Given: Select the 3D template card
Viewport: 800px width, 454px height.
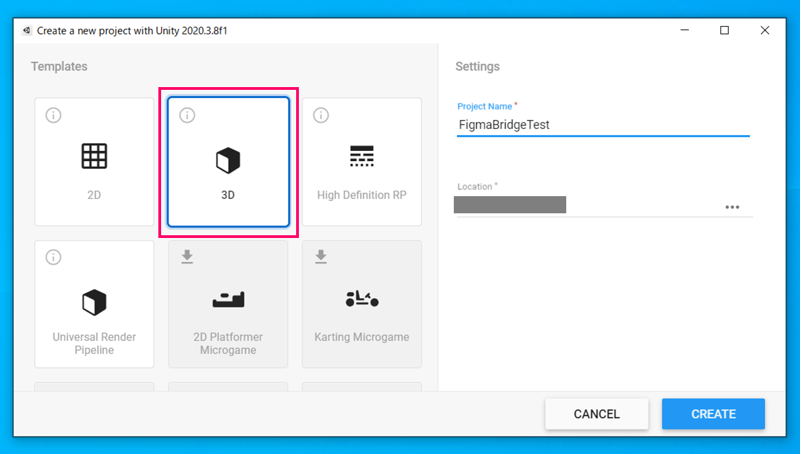Looking at the screenshot, I should point(228,162).
